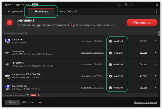
Task: Click the Обновить все button
Action: point(142,23)
